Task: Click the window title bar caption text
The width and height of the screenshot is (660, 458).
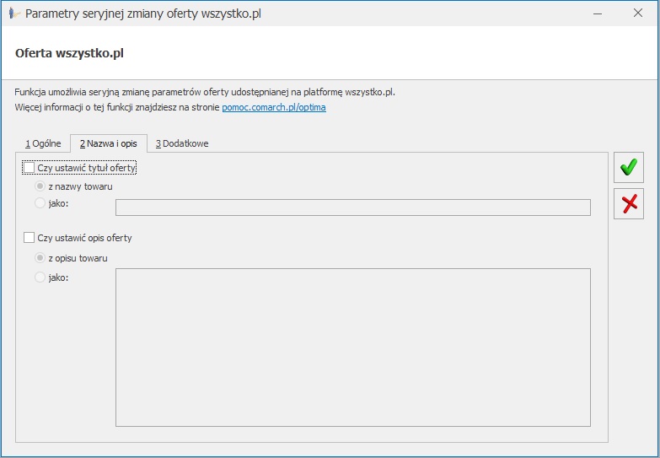Action: [x=143, y=13]
